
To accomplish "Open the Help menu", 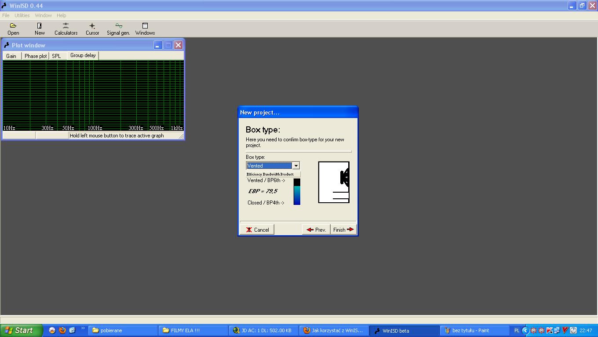I will coord(62,15).
